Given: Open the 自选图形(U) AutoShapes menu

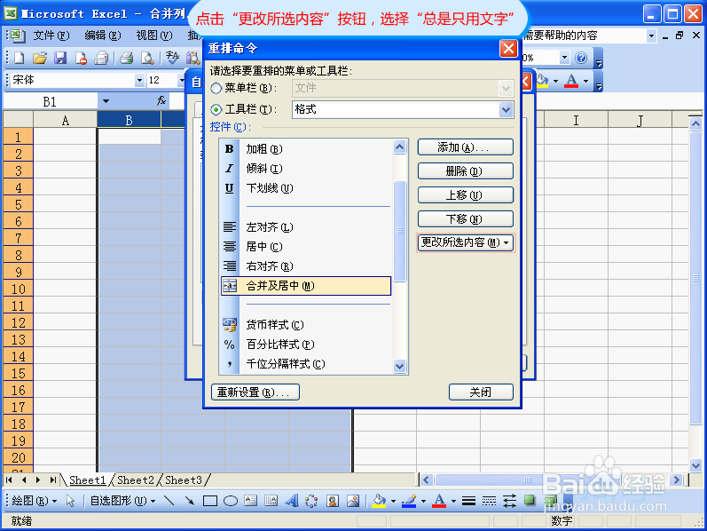Looking at the screenshot, I should click(x=122, y=501).
